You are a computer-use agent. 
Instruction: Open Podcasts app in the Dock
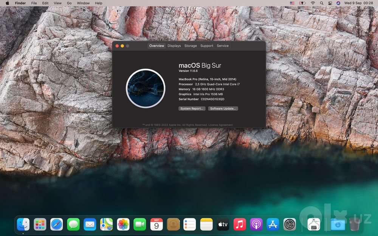[256, 224]
